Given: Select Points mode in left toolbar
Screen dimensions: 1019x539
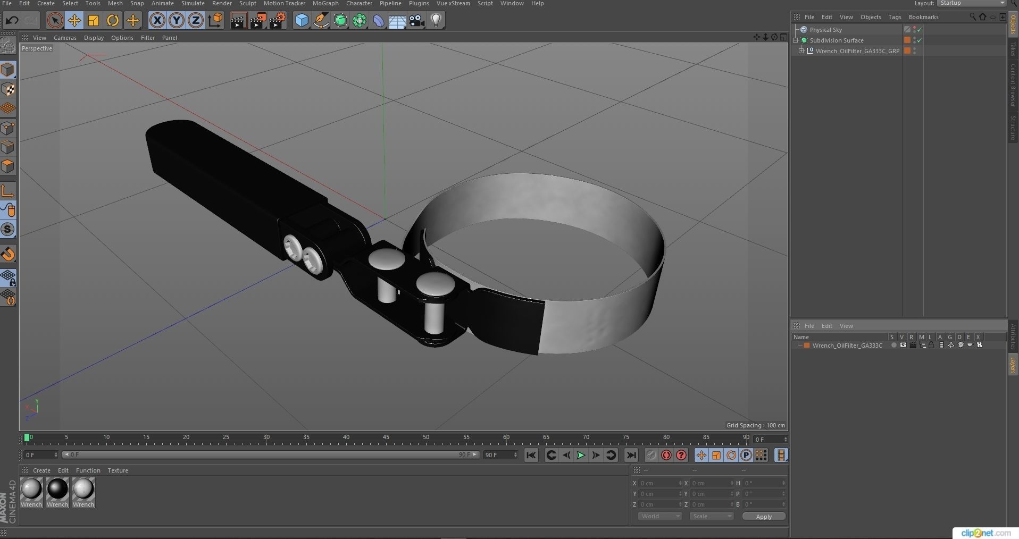Looking at the screenshot, I should tap(8, 128).
